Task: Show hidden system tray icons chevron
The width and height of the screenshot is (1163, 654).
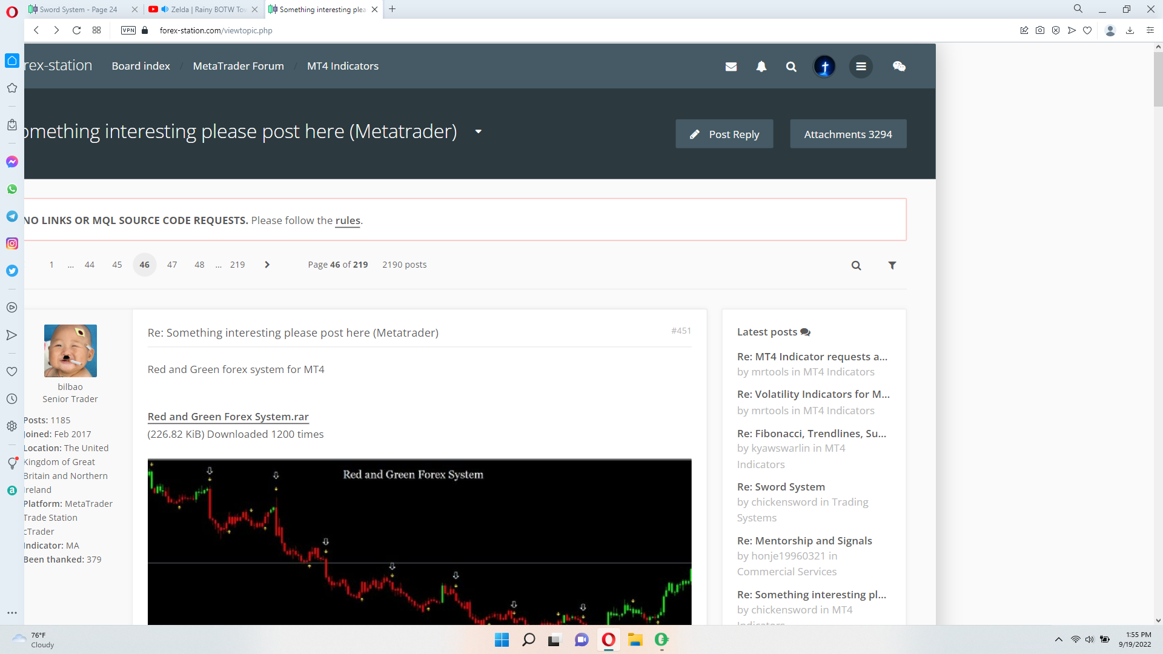Action: [1059, 639]
